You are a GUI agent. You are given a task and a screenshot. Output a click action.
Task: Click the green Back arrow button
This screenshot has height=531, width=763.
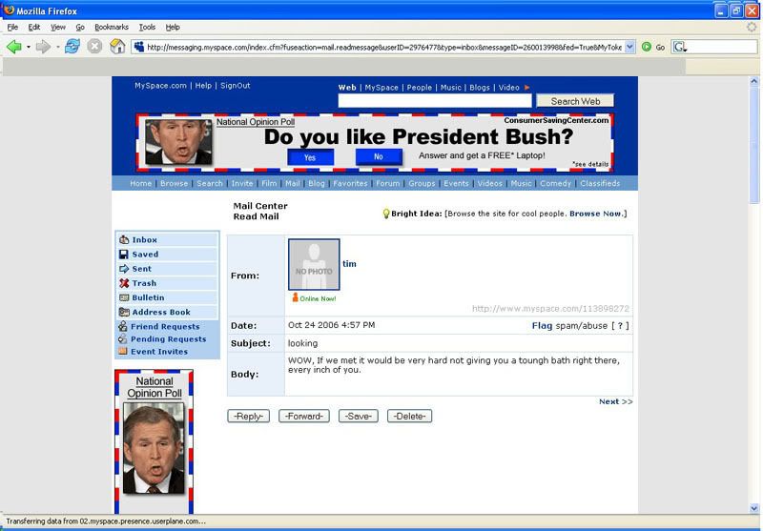pos(13,47)
